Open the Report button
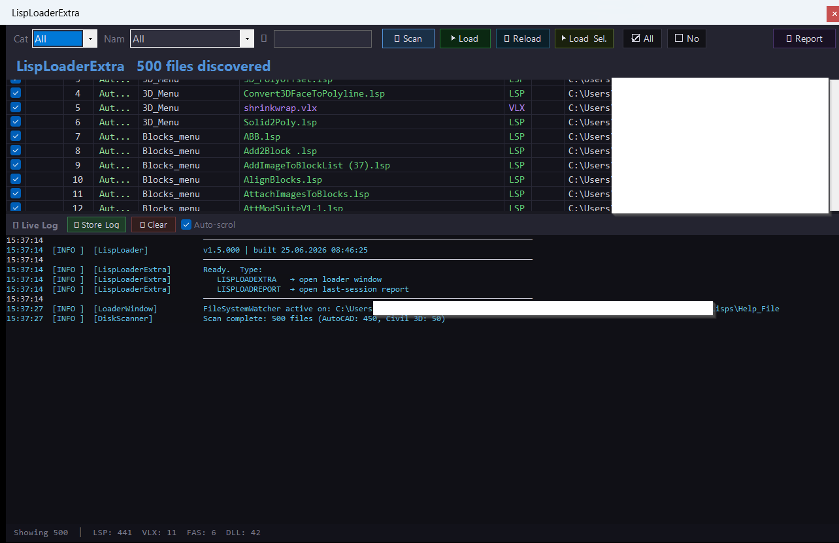839x543 pixels. point(804,39)
